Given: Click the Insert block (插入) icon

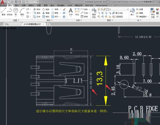Looking at the screenshot, I should coord(132,11).
